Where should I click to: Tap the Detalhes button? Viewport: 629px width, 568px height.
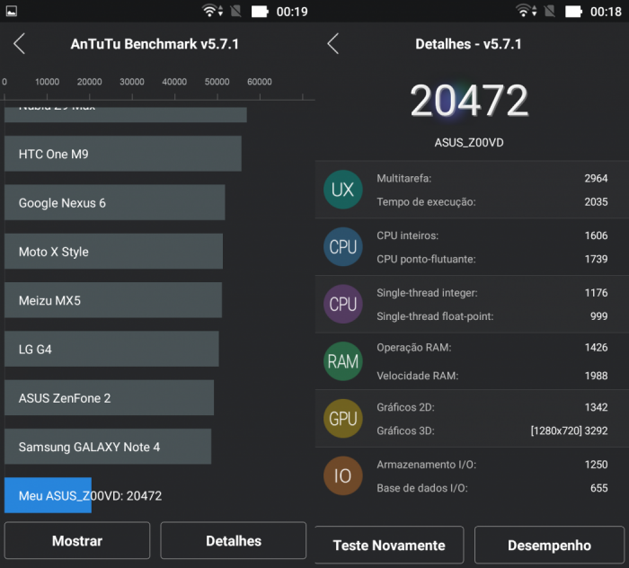click(x=234, y=540)
